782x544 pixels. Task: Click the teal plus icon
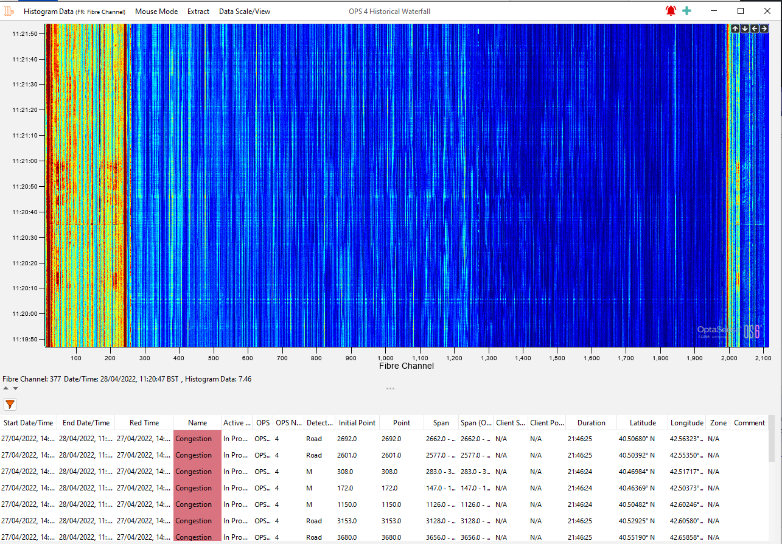click(686, 10)
